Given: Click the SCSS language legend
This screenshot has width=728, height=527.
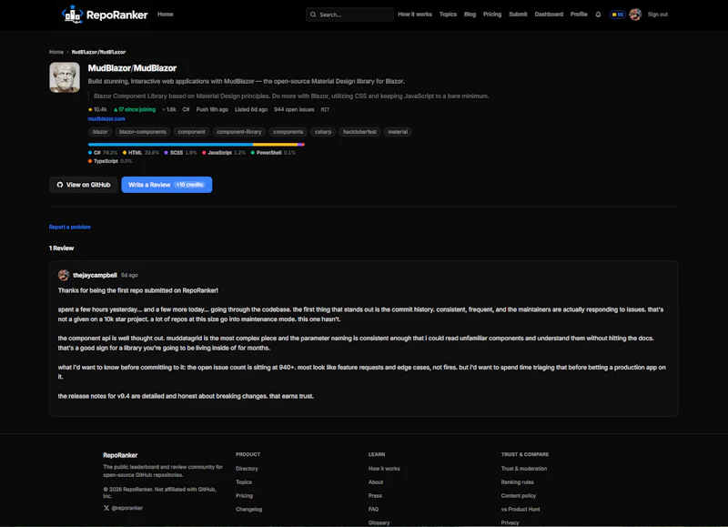Looking at the screenshot, I should [180, 153].
